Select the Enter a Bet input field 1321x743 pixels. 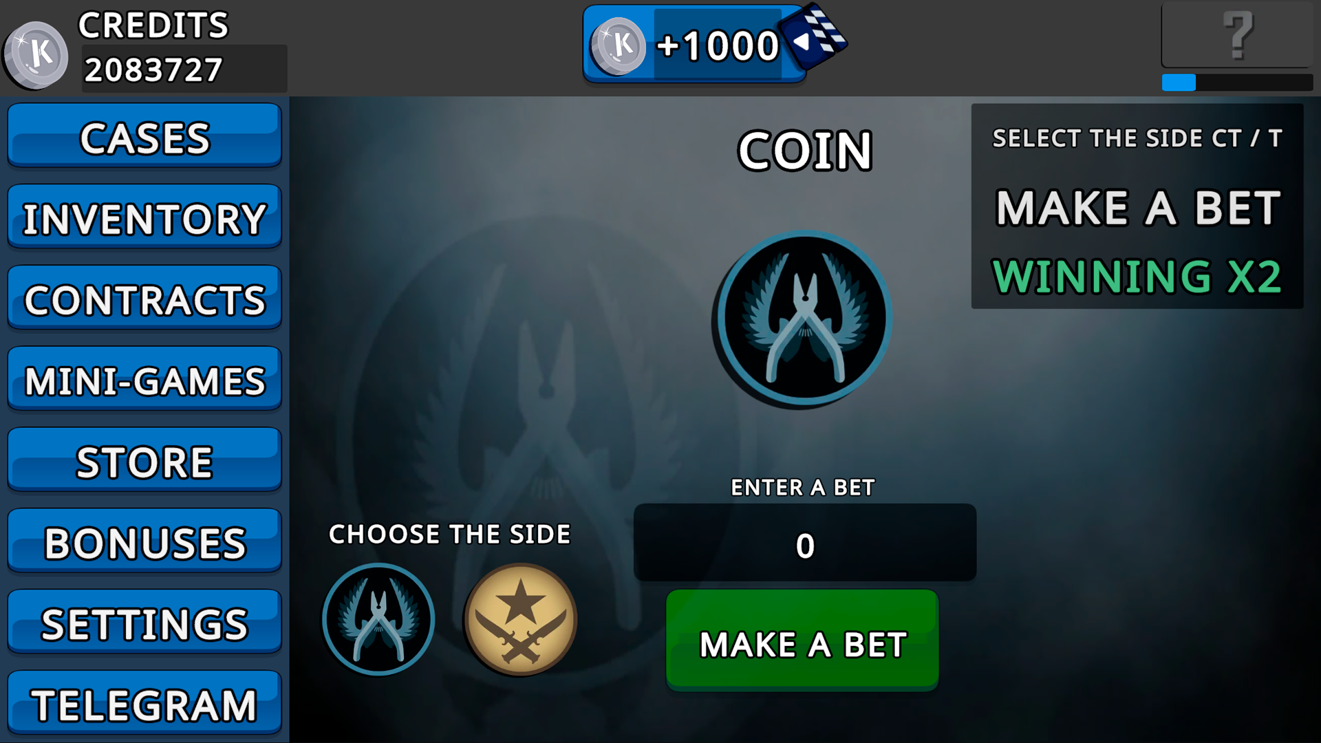click(805, 543)
